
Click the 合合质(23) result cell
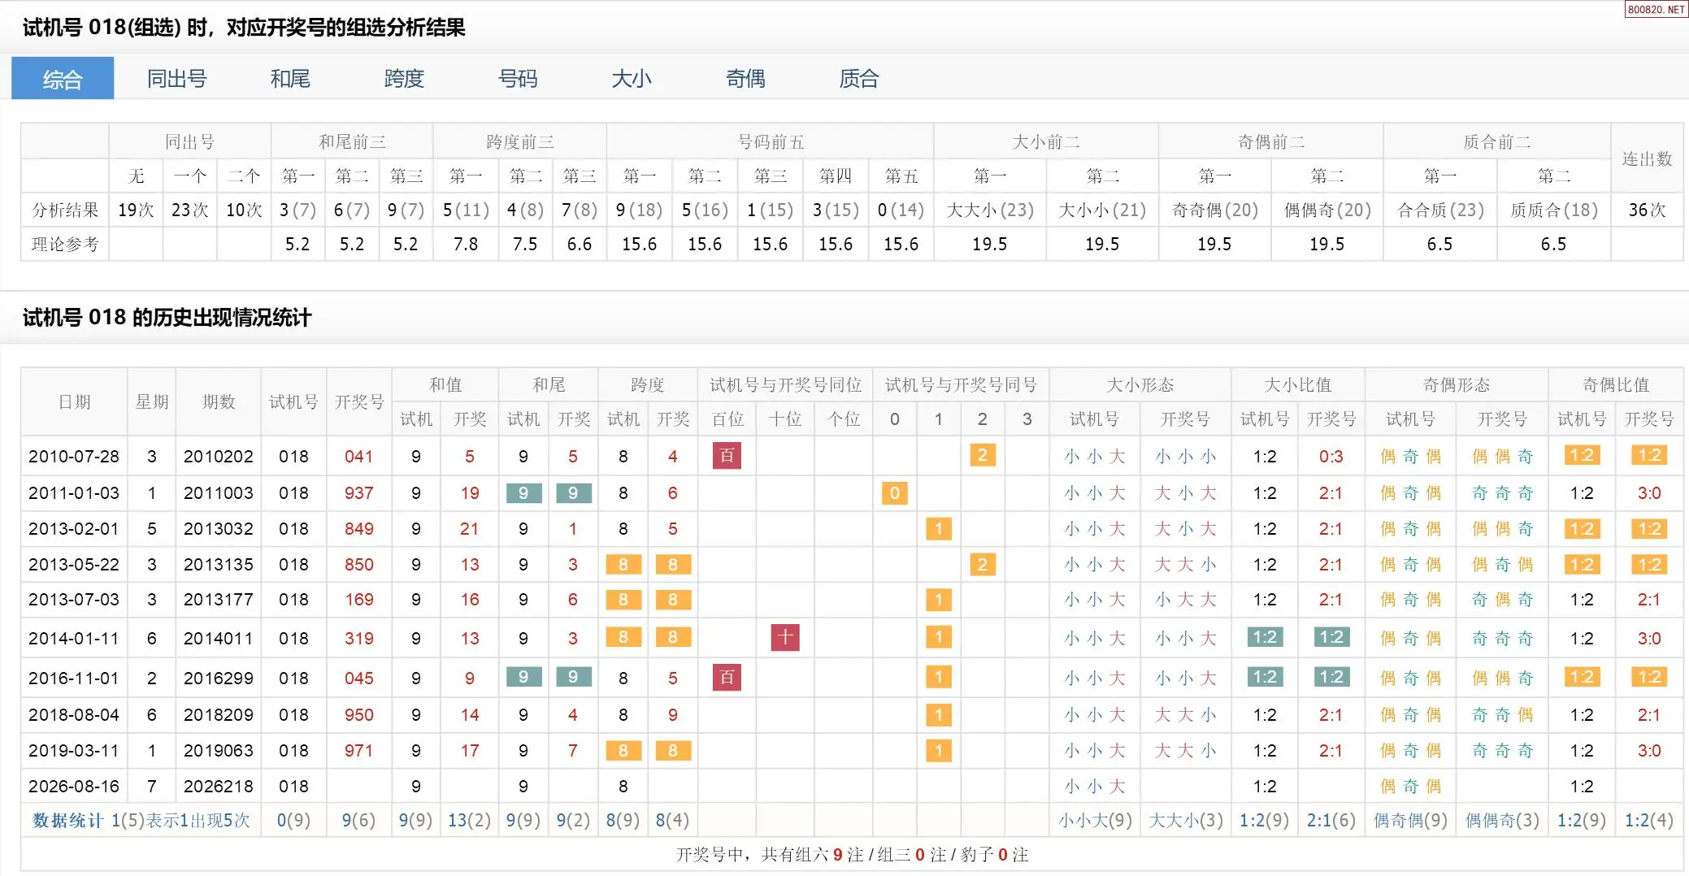pyautogui.click(x=1440, y=210)
